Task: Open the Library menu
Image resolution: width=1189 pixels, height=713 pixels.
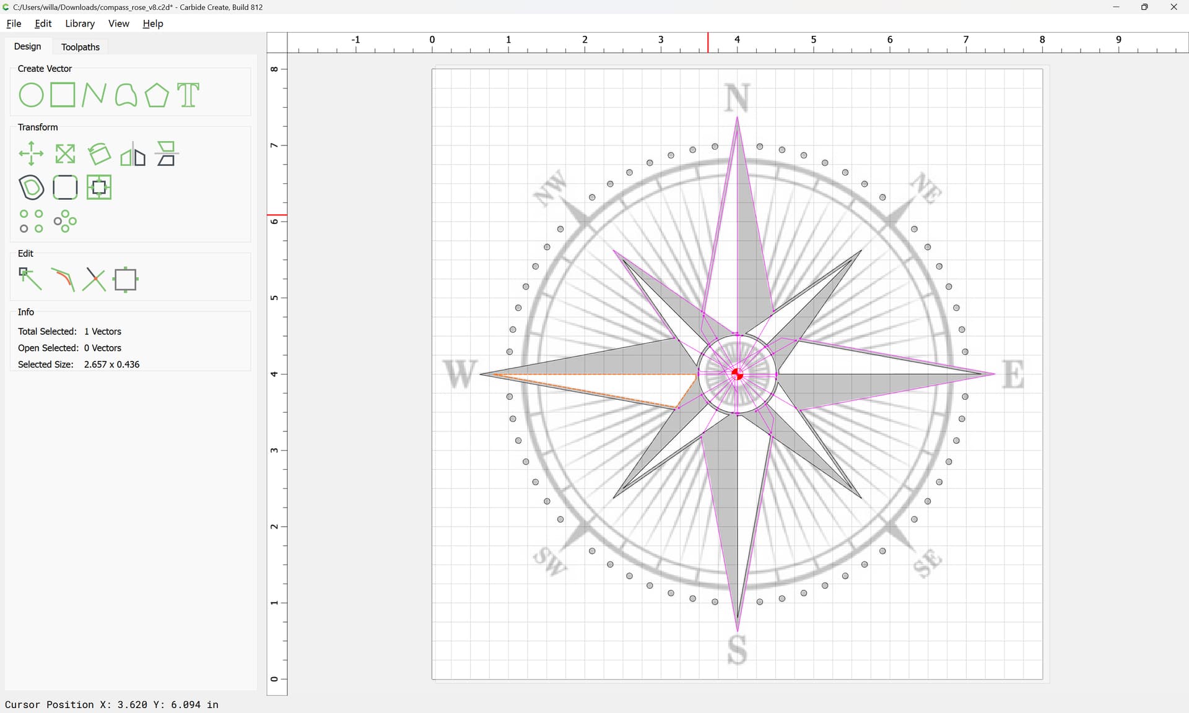Action: pos(80,24)
